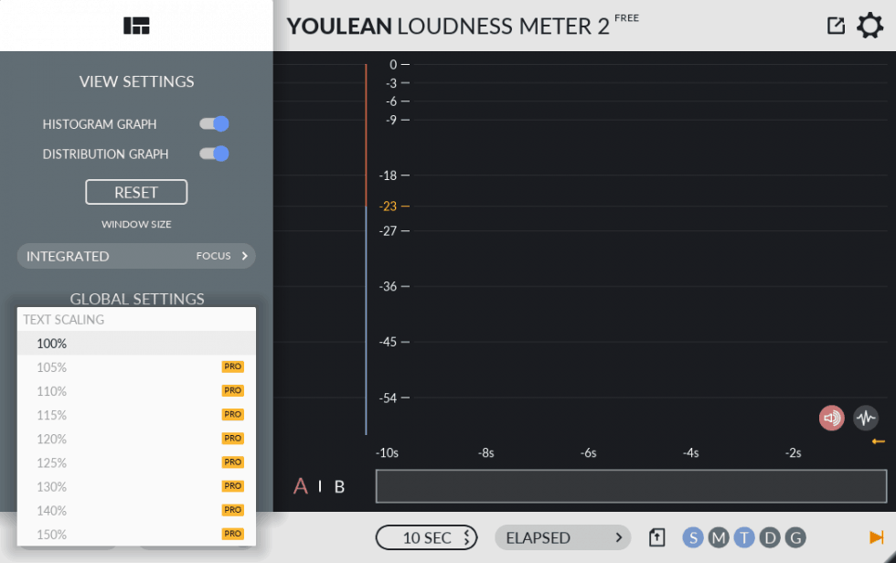Open settings via the gear icon
Viewport: 896px width, 563px height.
click(869, 26)
